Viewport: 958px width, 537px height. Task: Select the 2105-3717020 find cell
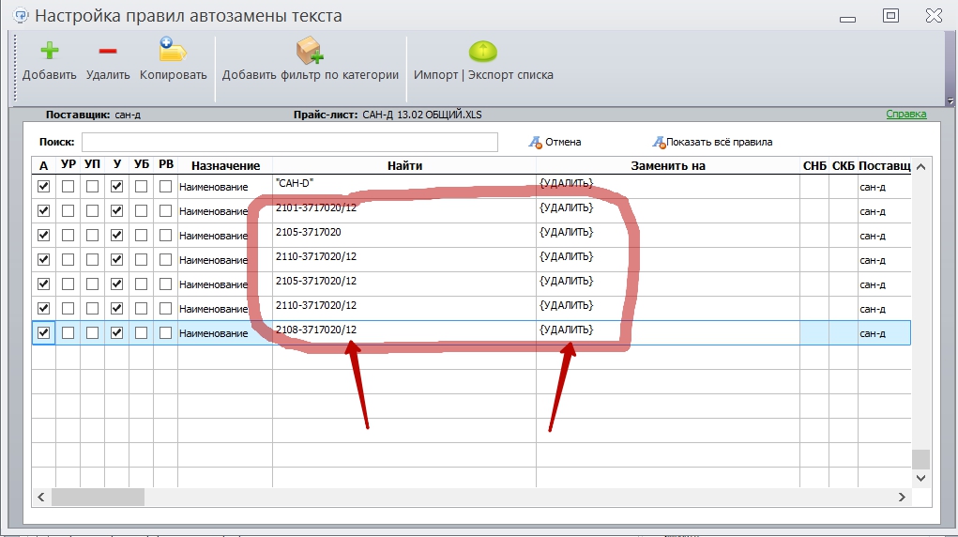pyautogui.click(x=404, y=236)
